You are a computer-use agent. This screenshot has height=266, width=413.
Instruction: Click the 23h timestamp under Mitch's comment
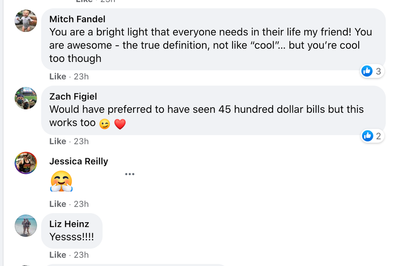(x=81, y=77)
